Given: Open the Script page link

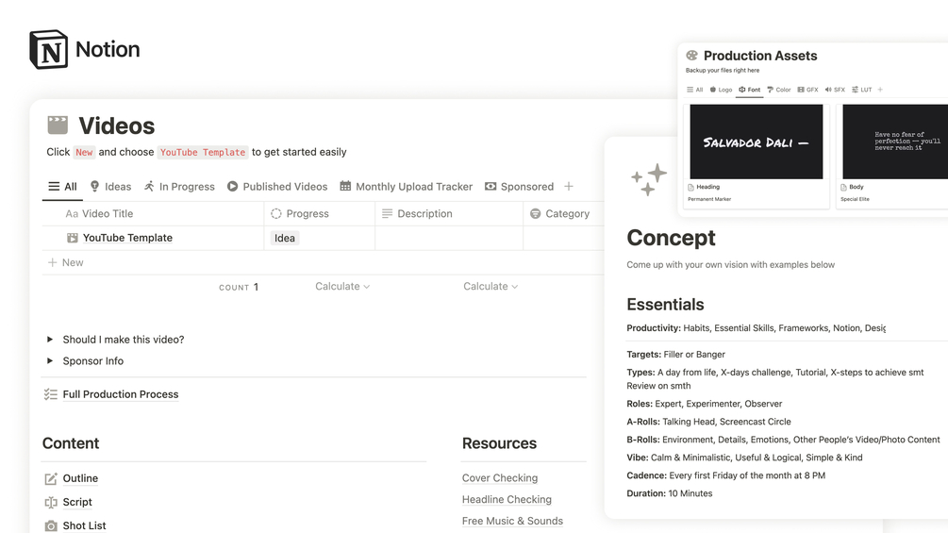Looking at the screenshot, I should (x=77, y=502).
